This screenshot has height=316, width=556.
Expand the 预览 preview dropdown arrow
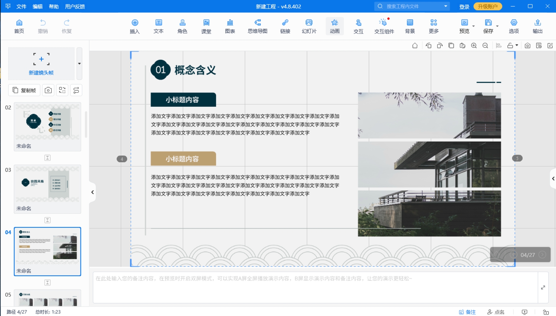(473, 26)
